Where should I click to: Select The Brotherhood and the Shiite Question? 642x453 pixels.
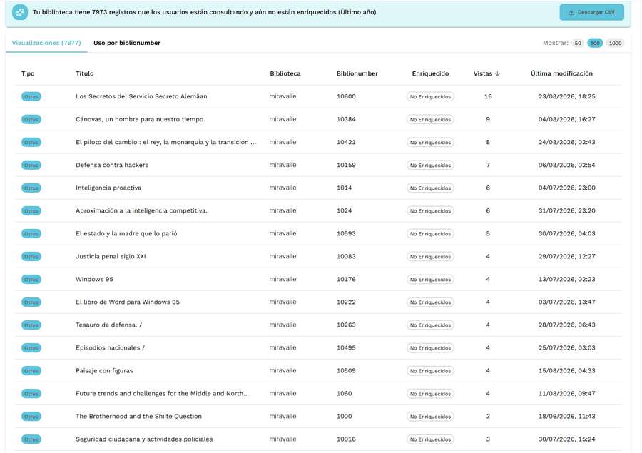pyautogui.click(x=138, y=417)
